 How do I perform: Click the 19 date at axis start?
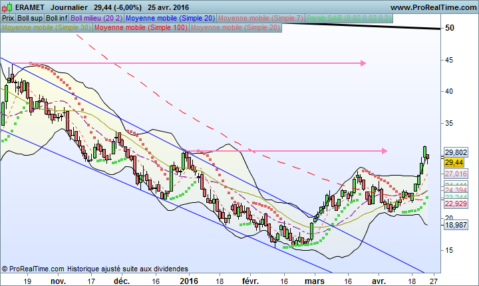(x=27, y=281)
